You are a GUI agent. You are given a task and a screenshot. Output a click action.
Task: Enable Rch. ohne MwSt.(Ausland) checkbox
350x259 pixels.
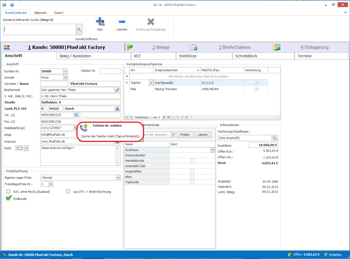tap(8, 191)
